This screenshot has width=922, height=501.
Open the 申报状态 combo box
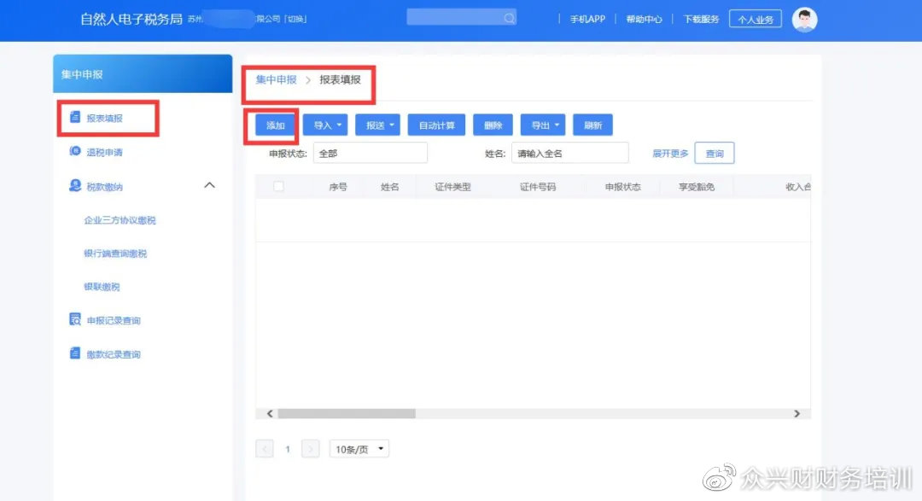point(371,154)
